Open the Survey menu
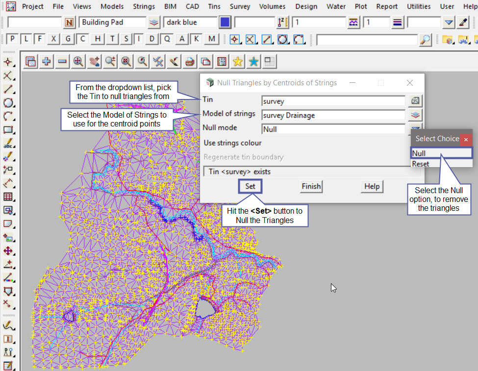The height and width of the screenshot is (371, 478). click(x=240, y=6)
